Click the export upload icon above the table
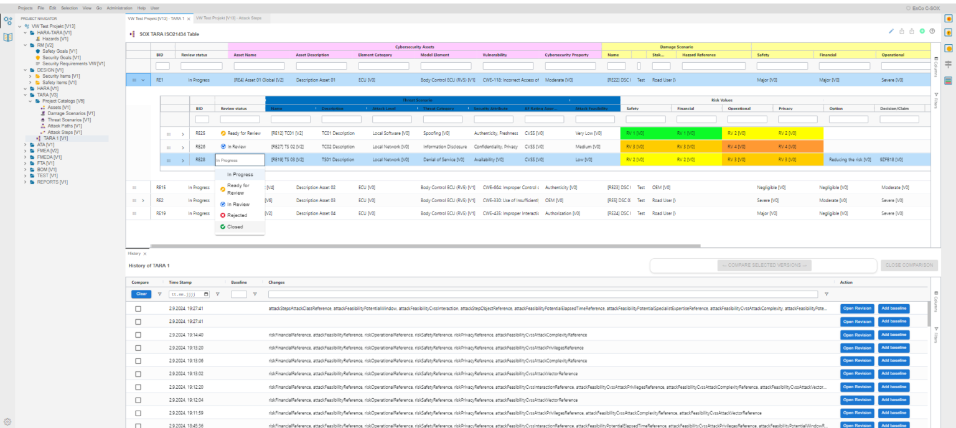This screenshot has width=956, height=428. point(902,31)
